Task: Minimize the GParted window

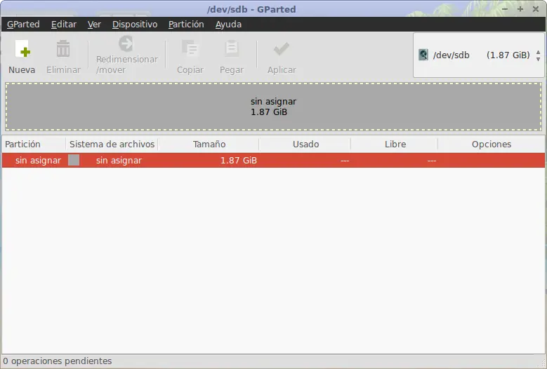Action: click(504, 9)
